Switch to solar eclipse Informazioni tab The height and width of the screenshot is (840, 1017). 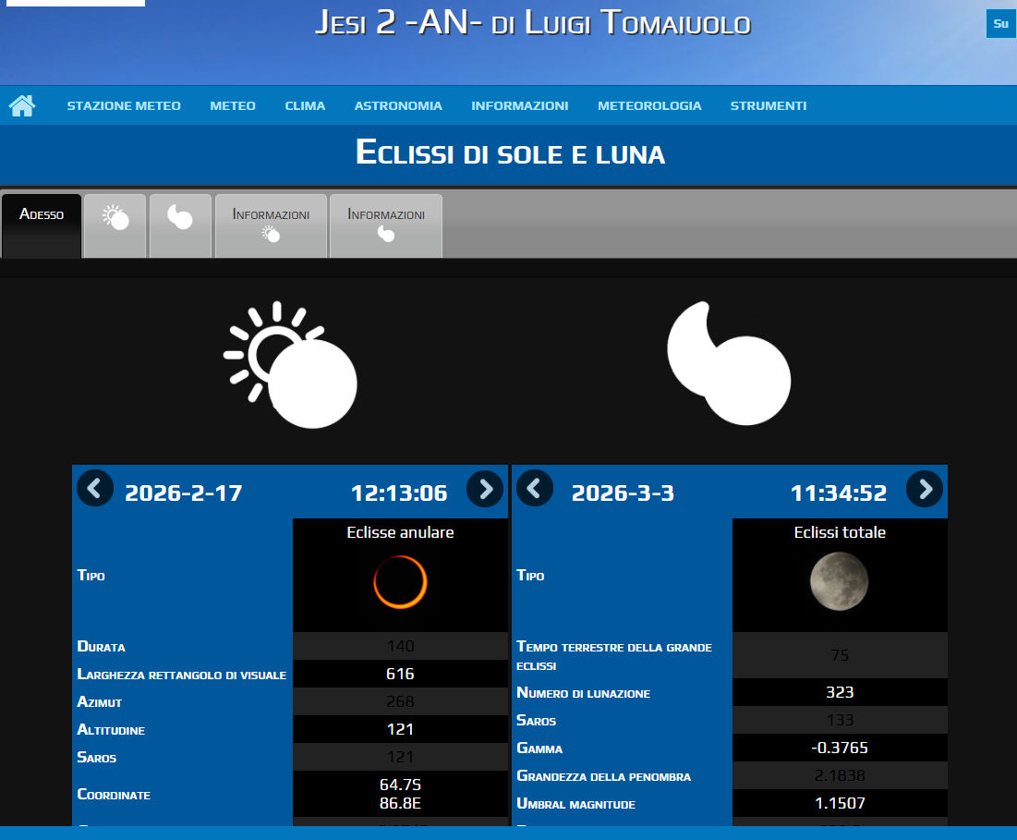coord(271,225)
